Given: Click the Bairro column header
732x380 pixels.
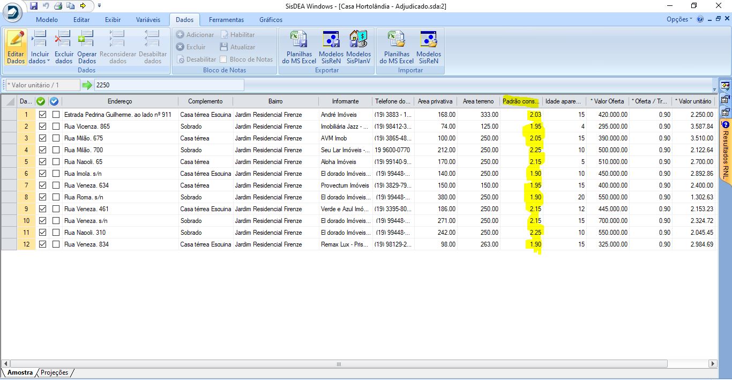Looking at the screenshot, I should 275,101.
